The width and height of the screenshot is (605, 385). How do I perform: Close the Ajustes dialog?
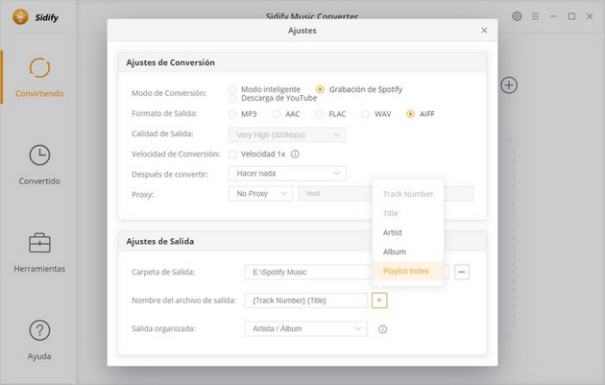pyautogui.click(x=484, y=30)
